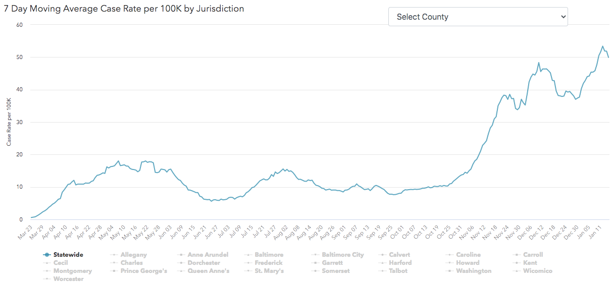Click the Baltimore City legend marker
The height and width of the screenshot is (286, 612).
pyautogui.click(x=316, y=255)
